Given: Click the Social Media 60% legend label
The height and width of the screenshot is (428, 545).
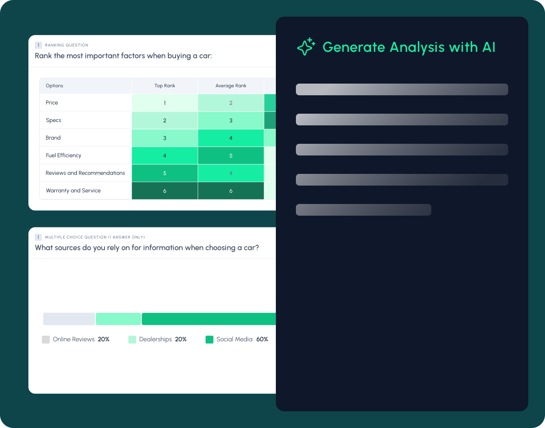Looking at the screenshot, I should pos(242,339).
